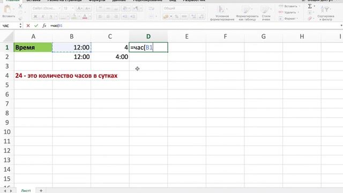Image resolution: width=343 pixels, height=193 pixels.
Task: Click the cell borders icon
Action: pyautogui.click(x=63, y=17)
